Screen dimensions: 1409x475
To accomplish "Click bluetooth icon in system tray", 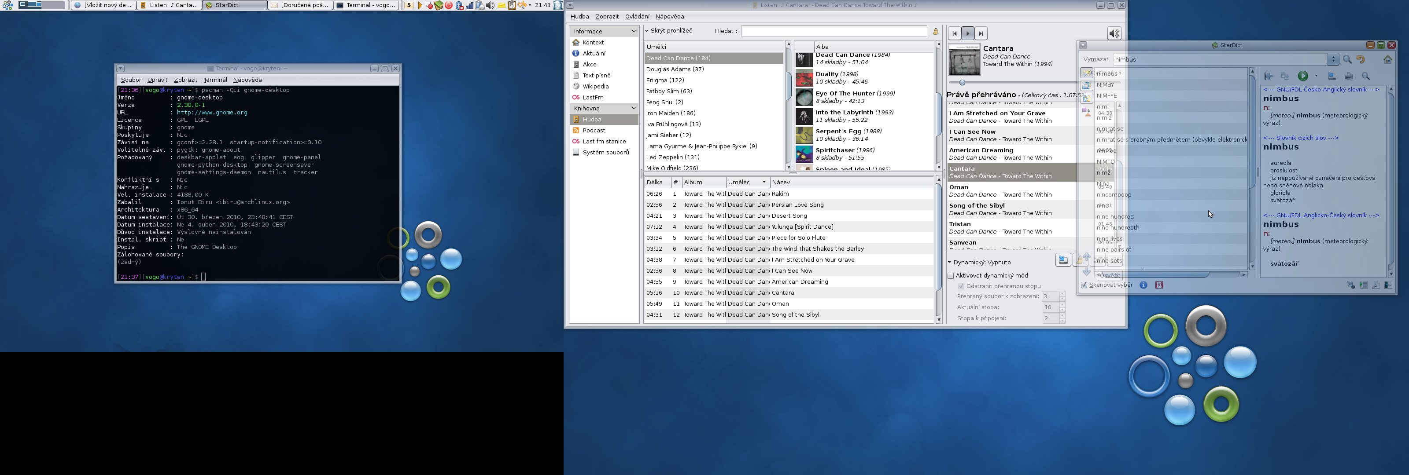I will pyautogui.click(x=459, y=5).
